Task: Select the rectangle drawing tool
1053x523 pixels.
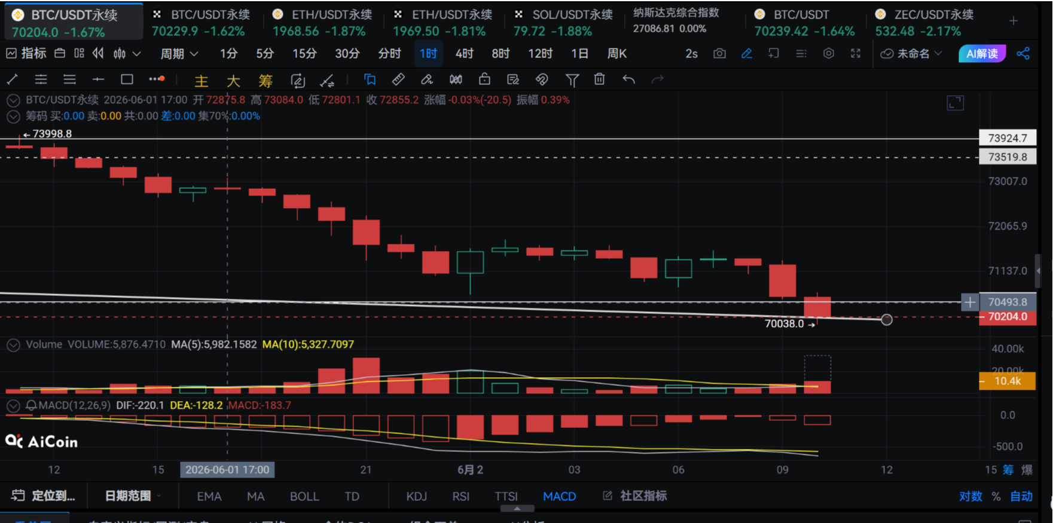Action: [x=127, y=79]
